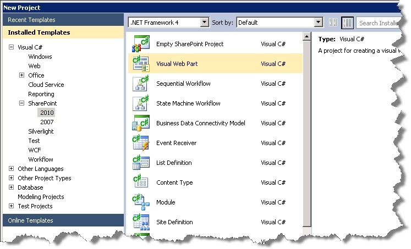Select the Test category under Visual C#
The height and width of the screenshot is (249, 411).
[34, 141]
